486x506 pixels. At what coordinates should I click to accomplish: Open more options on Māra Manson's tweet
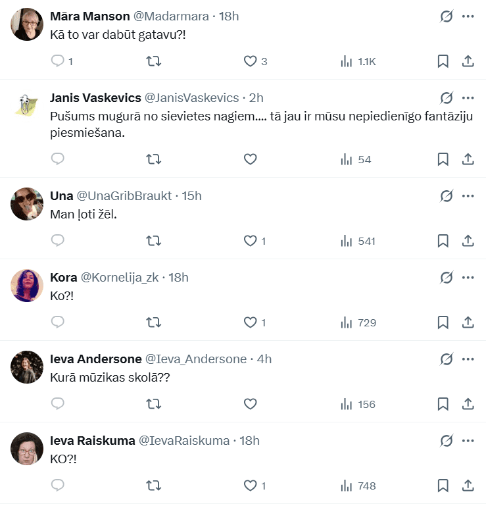click(x=468, y=16)
